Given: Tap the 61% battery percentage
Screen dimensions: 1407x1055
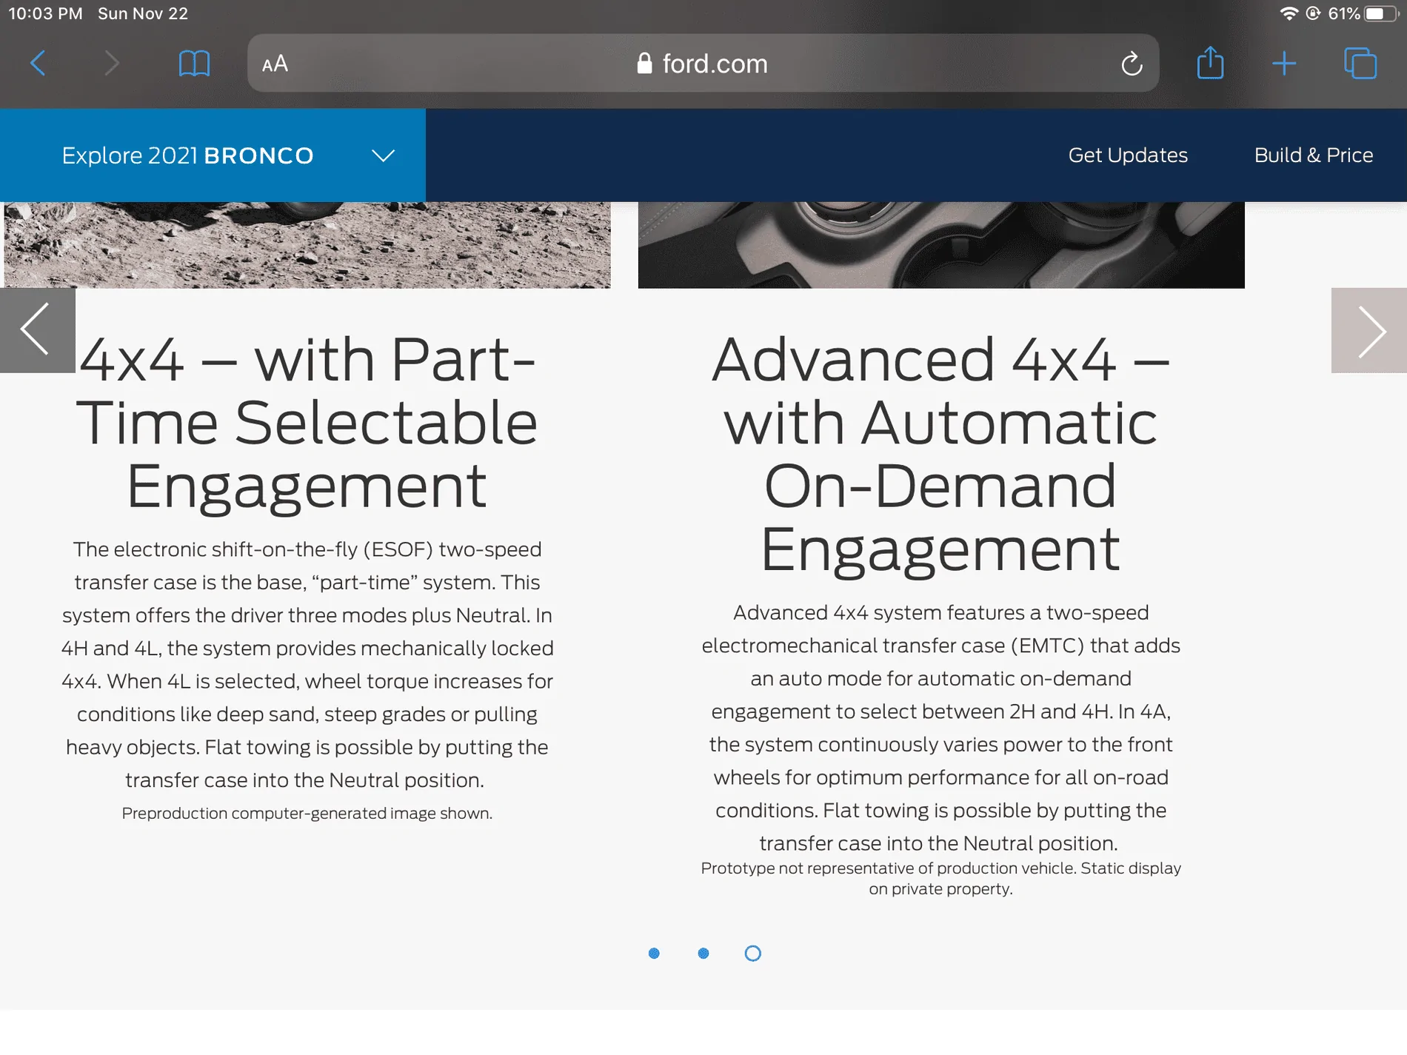Looking at the screenshot, I should click(x=1343, y=13).
